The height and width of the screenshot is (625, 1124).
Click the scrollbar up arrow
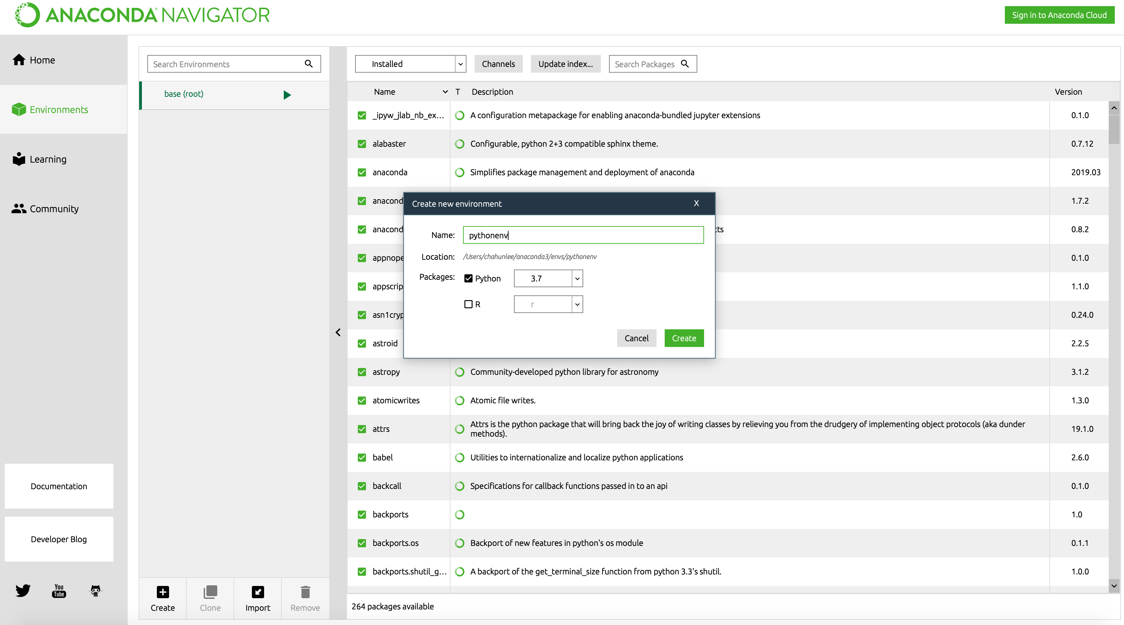(1114, 108)
